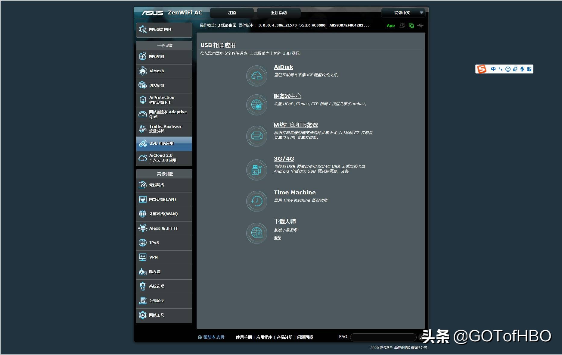This screenshot has height=355, width=562.
Task: Open the 系统记录 system log menu
Action: tap(164, 301)
